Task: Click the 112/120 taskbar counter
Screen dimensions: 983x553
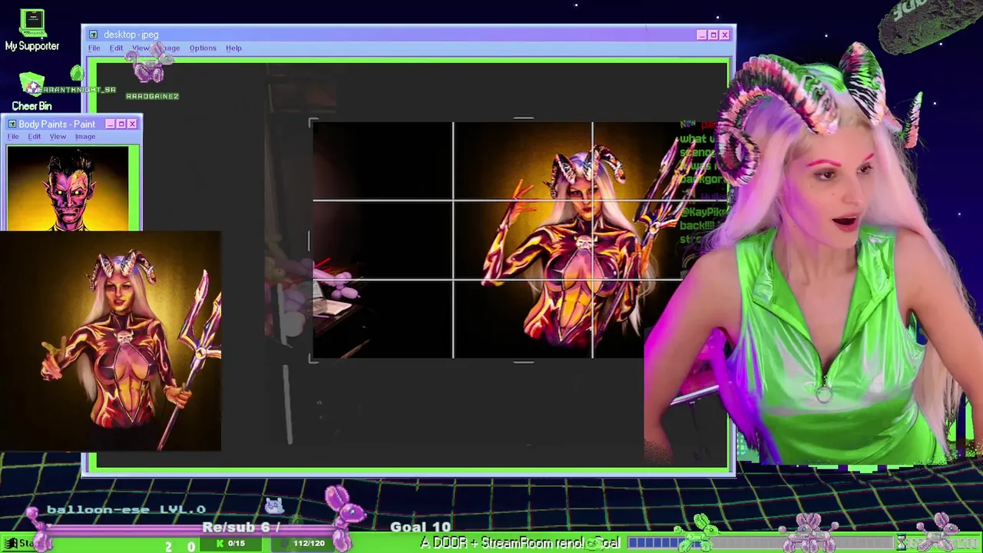Action: [303, 544]
